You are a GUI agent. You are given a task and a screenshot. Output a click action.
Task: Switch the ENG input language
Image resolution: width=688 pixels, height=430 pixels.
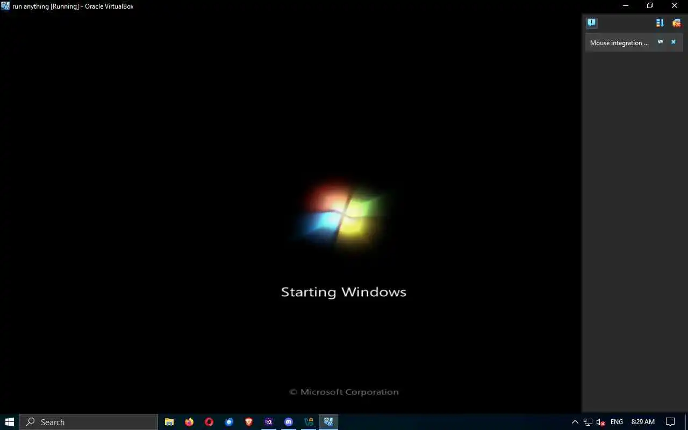pyautogui.click(x=617, y=422)
